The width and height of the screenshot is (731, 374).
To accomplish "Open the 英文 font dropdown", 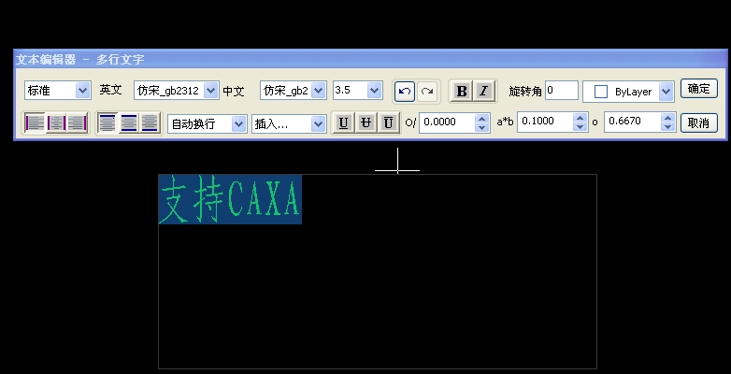I will point(210,91).
